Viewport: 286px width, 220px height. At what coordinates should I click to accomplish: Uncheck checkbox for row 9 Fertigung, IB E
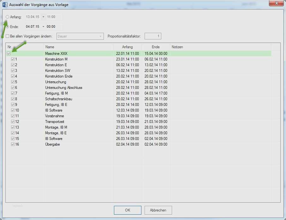point(13,105)
